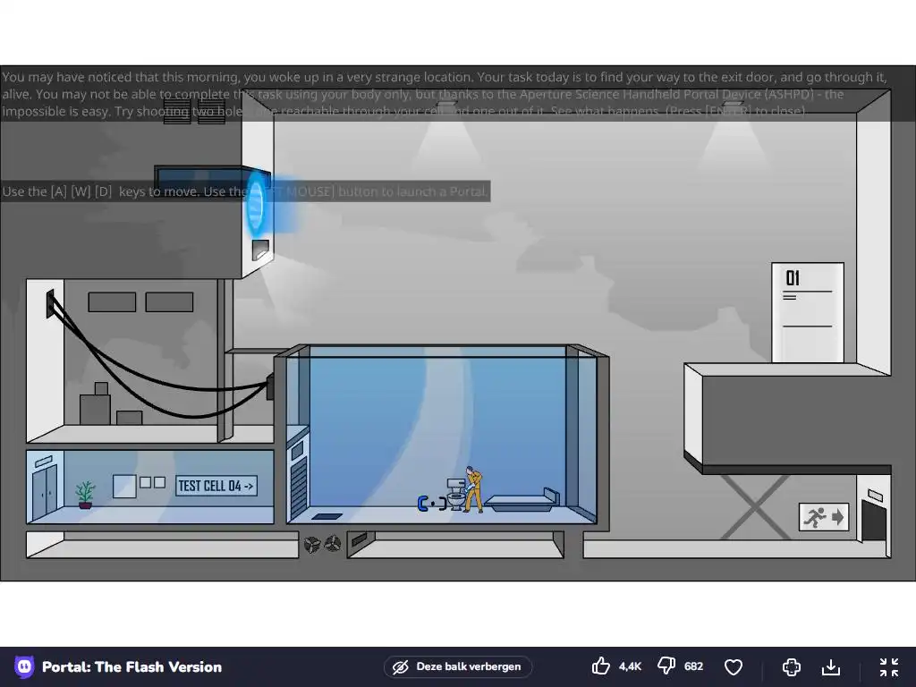Dislike the game with thumbs down
916x687 pixels.
[666, 666]
